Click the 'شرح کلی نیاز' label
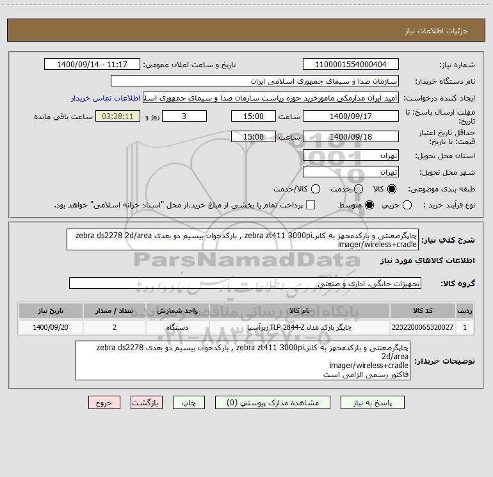Viewport: 493px width, 477px height. [448, 240]
